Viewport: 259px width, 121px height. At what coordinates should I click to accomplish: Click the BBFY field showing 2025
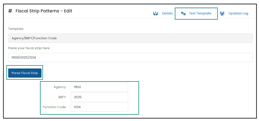[99, 97]
